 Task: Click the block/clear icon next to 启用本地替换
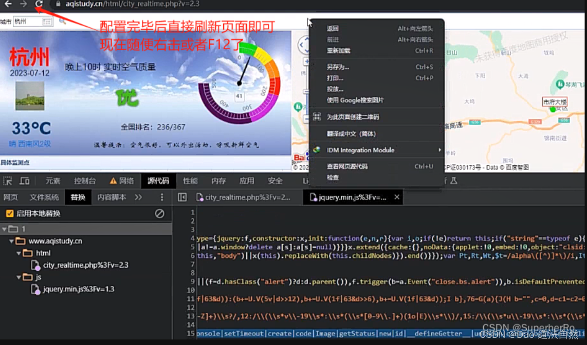160,213
